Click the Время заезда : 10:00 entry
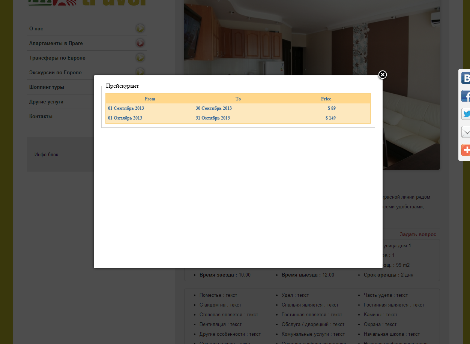The height and width of the screenshot is (344, 470). [225, 275]
